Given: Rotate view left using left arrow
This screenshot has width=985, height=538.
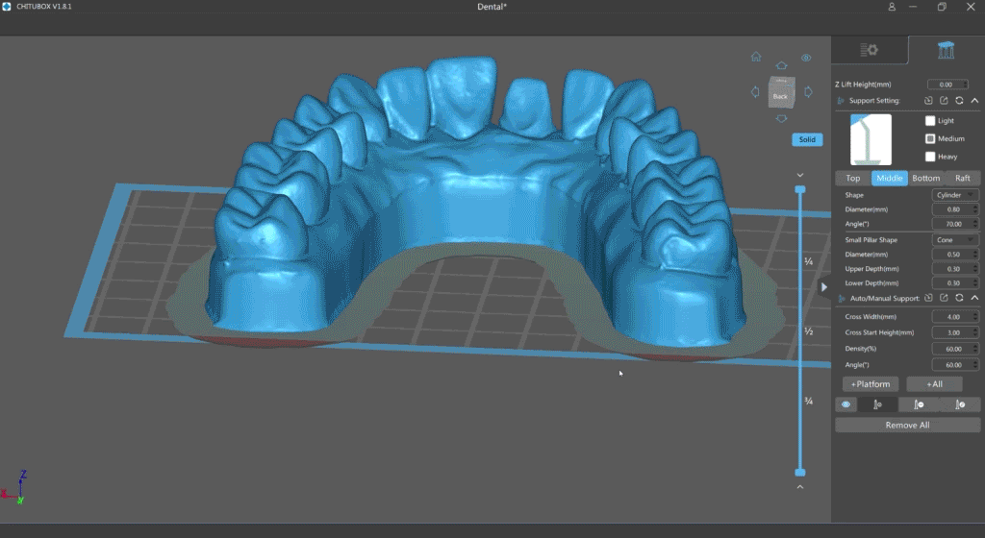Looking at the screenshot, I should click(x=755, y=91).
